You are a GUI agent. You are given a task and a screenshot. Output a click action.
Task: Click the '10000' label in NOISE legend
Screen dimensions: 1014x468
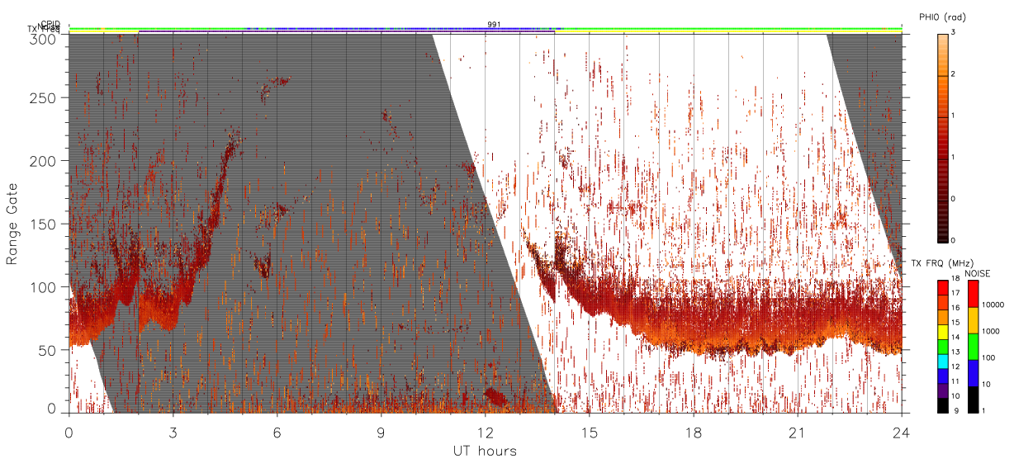(993, 305)
